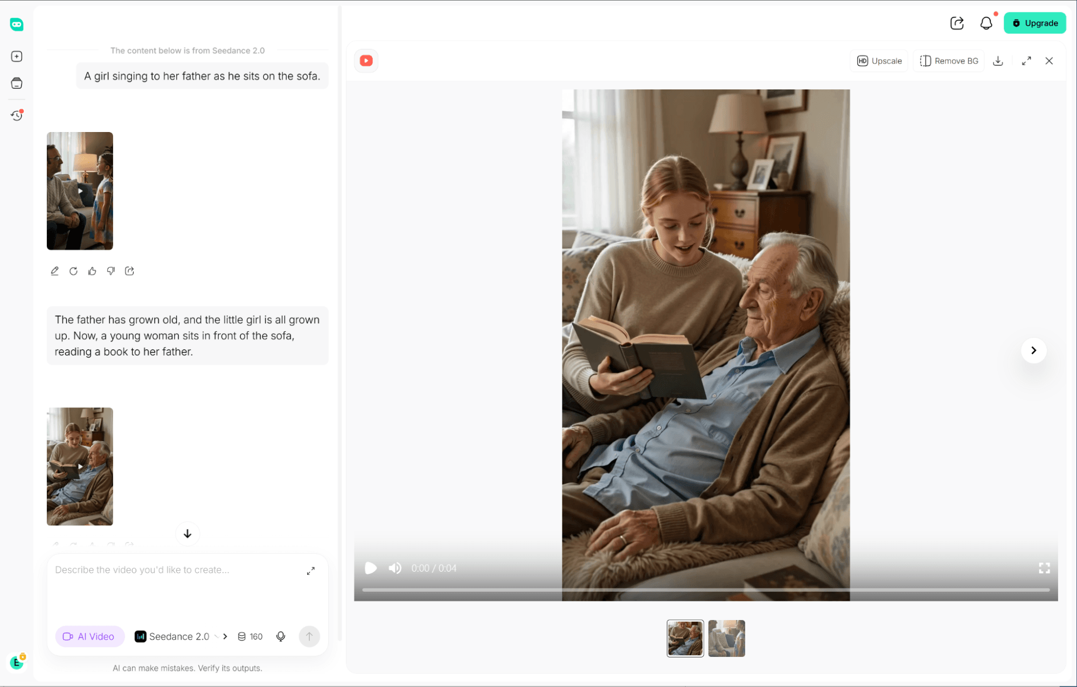Seek on the video progress bar
The image size is (1077, 687).
(x=706, y=590)
